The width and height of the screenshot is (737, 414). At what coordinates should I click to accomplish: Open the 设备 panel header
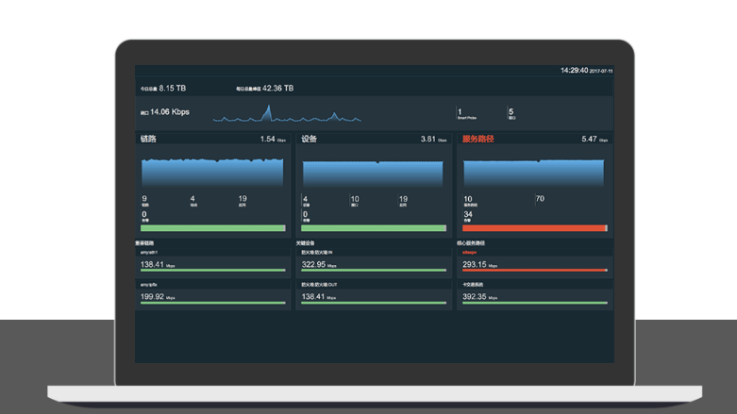310,139
